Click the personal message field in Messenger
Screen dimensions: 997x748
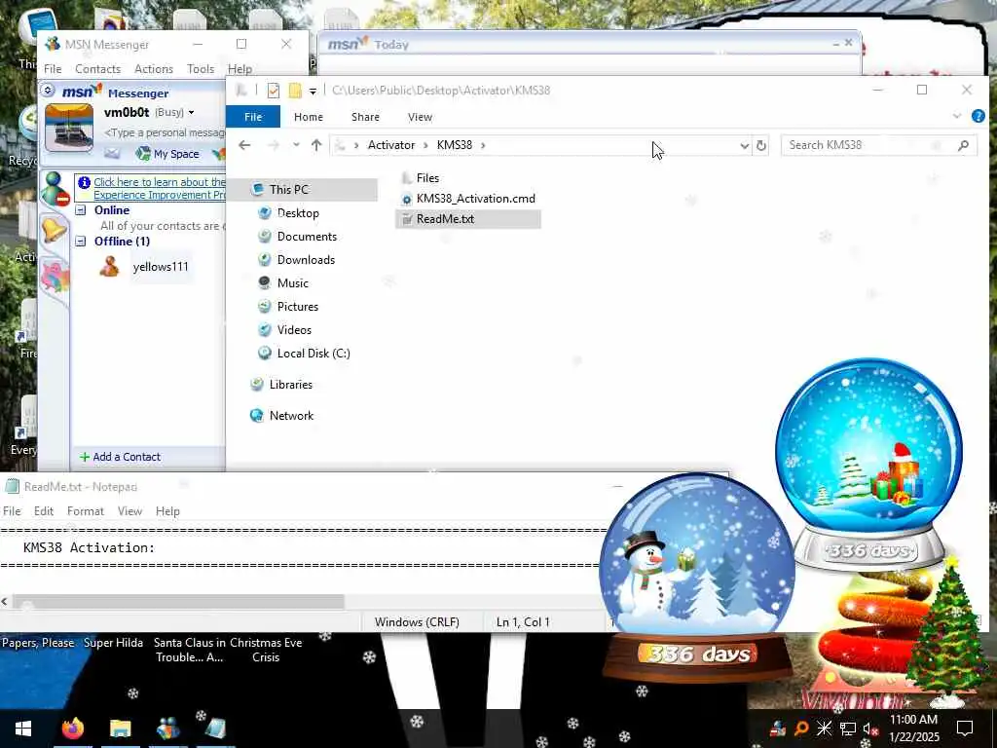(164, 132)
